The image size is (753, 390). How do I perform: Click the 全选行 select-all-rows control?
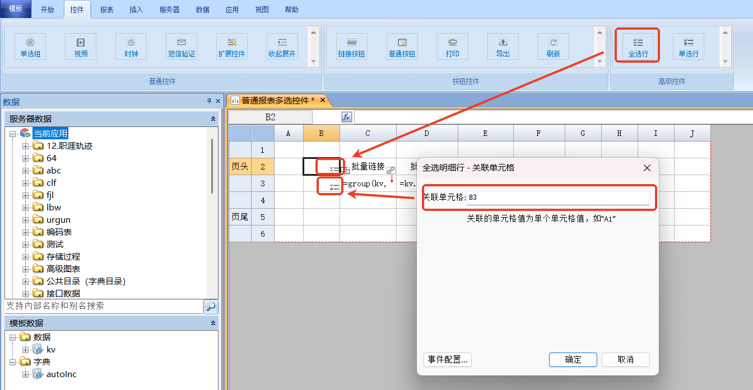coord(638,47)
